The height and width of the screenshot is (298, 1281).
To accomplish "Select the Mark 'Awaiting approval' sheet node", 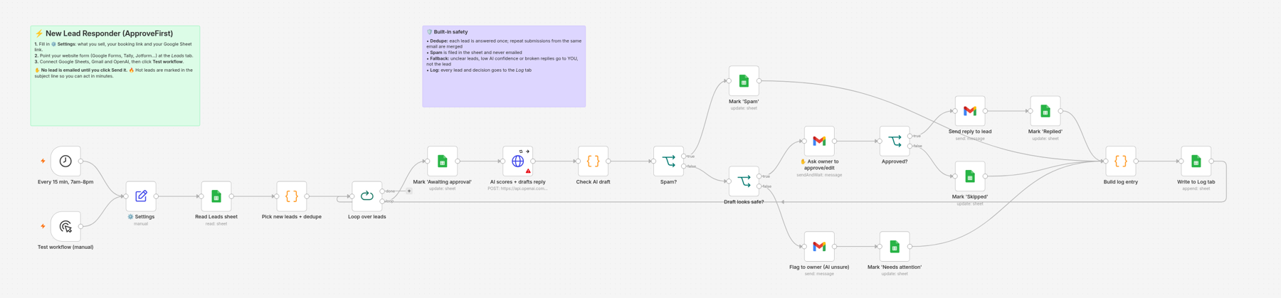I will tap(442, 161).
